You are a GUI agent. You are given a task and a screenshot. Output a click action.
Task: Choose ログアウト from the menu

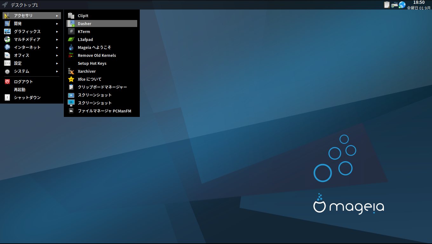click(x=32, y=82)
